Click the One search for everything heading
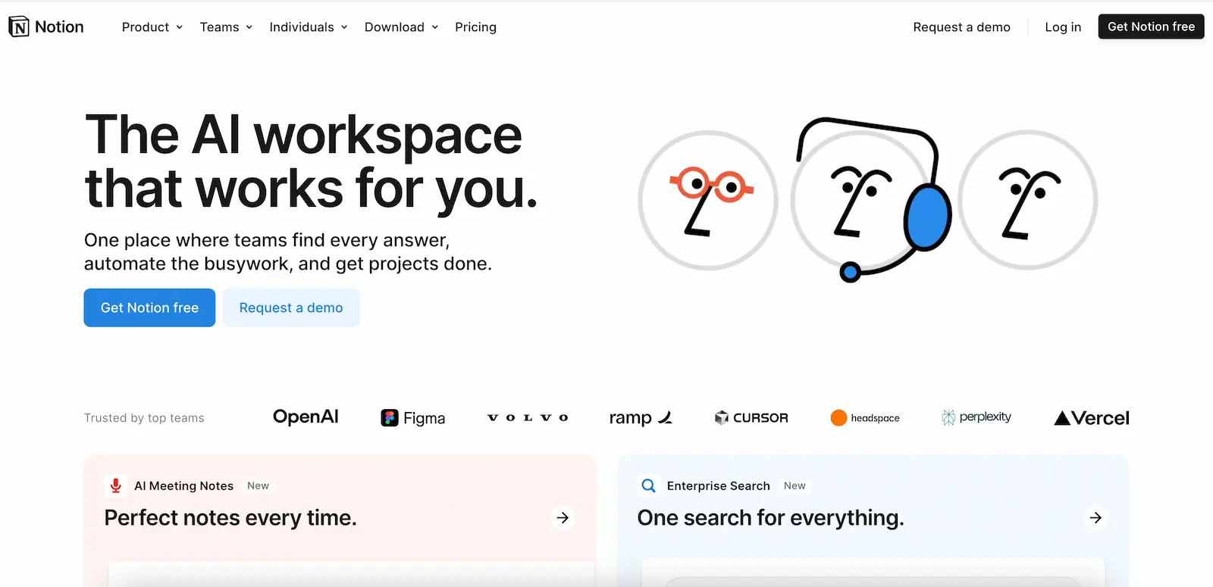The height and width of the screenshot is (587, 1213). coord(770,518)
